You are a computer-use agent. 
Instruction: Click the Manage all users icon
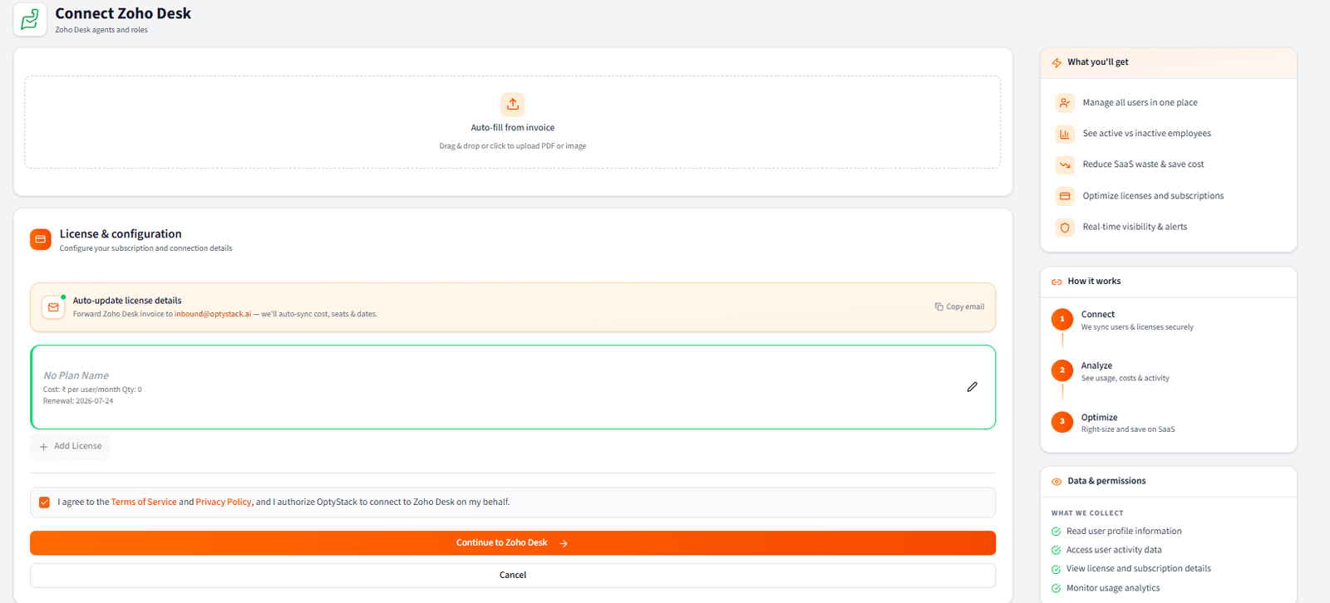1065,103
